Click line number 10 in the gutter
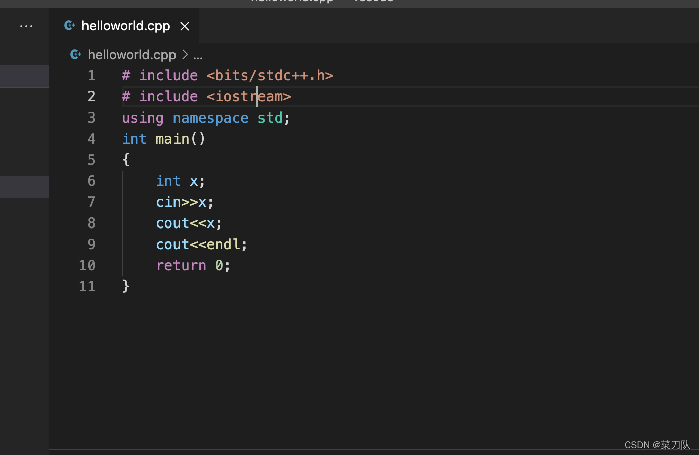The image size is (699, 455). pos(87,266)
